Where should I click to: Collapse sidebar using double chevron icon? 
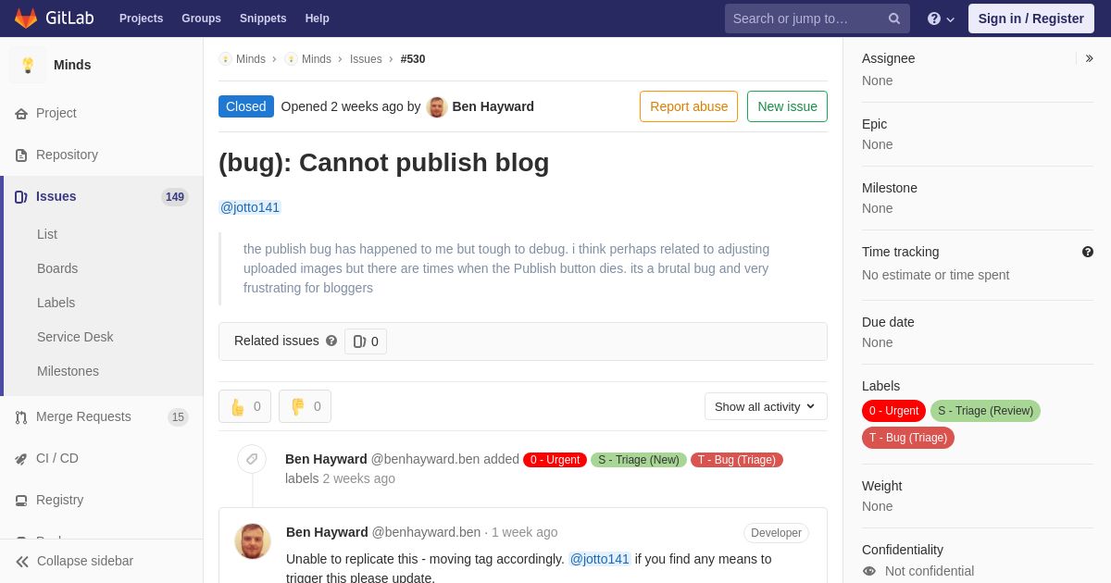(x=22, y=562)
